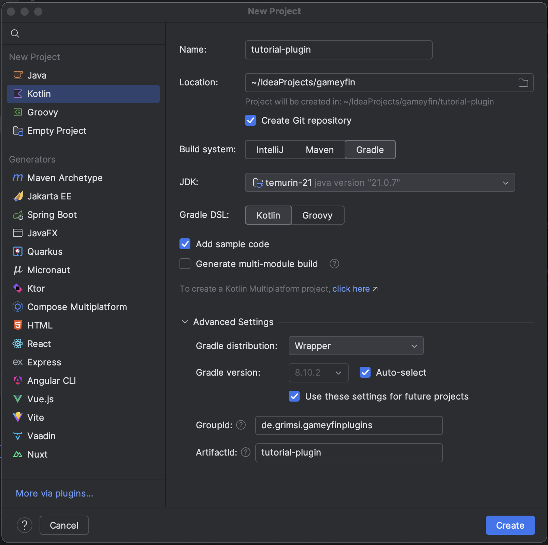Select Compose Multiplatform generator
The width and height of the screenshot is (548, 545).
coord(83,307)
